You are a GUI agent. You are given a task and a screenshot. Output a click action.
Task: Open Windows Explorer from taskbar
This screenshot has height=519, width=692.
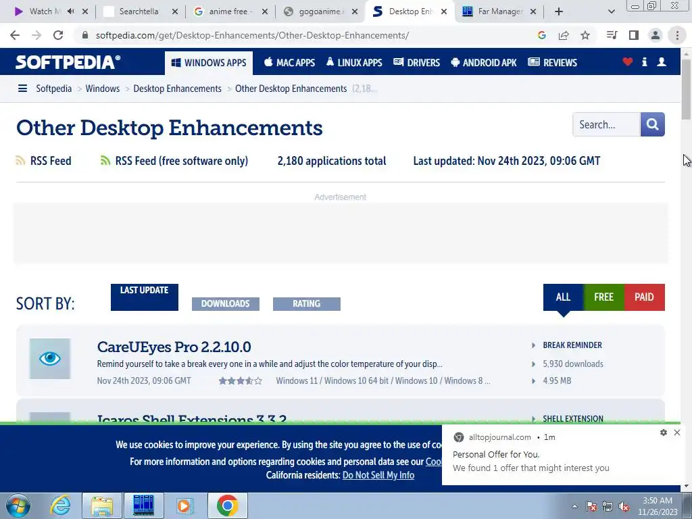(x=102, y=505)
